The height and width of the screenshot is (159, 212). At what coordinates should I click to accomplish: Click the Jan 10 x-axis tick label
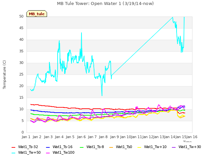click(x=125, y=137)
